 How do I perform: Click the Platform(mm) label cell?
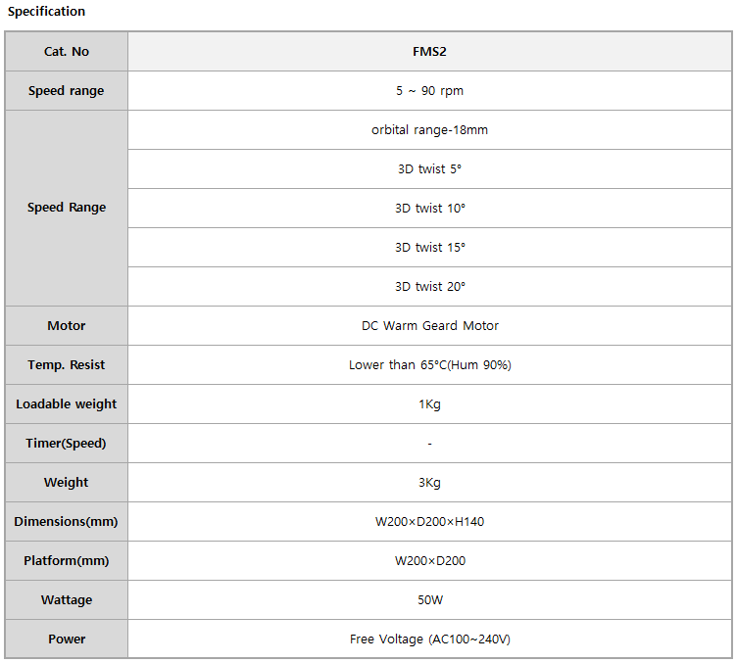[67, 561]
